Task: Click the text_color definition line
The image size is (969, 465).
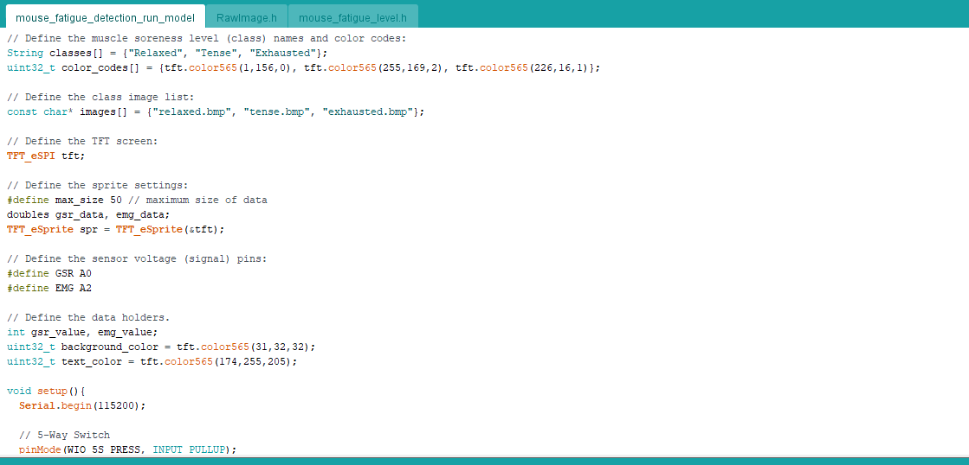Action: tap(152, 361)
